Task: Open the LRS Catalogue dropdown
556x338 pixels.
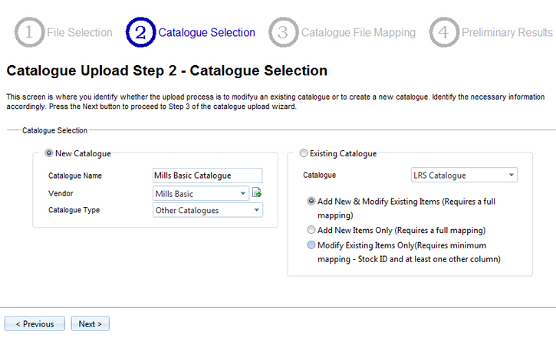Action: point(464,176)
